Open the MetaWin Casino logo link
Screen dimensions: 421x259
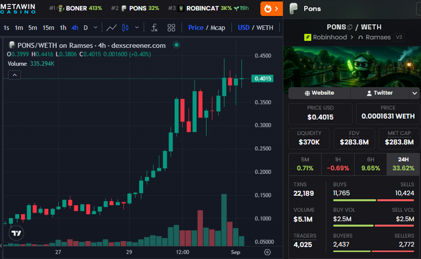pyautogui.click(x=18, y=8)
